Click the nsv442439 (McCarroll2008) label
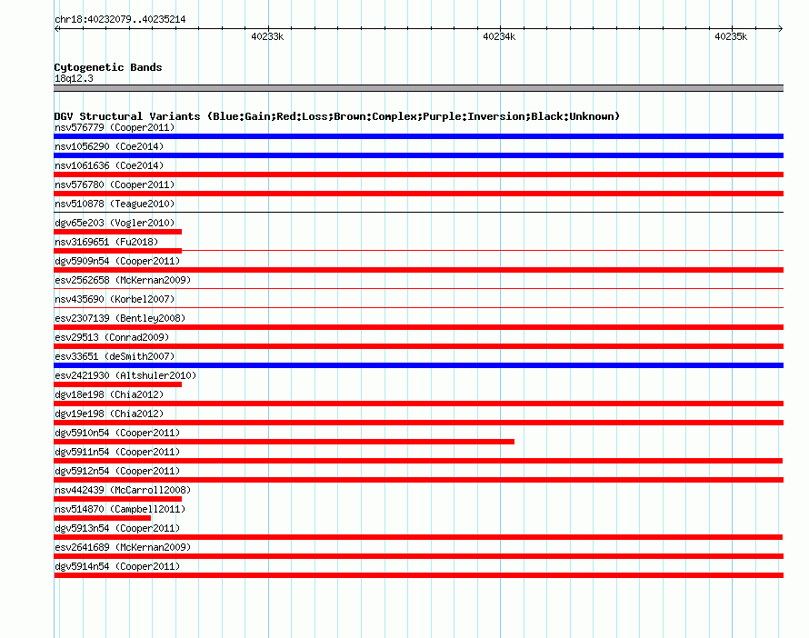The height and width of the screenshot is (638, 809). click(123, 490)
